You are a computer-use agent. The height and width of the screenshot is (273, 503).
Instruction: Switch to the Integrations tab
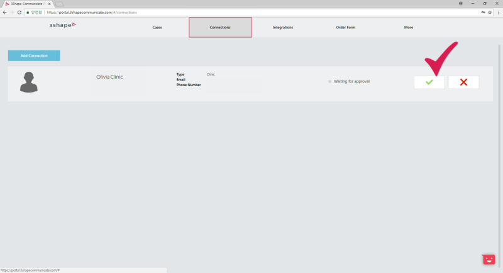282,27
